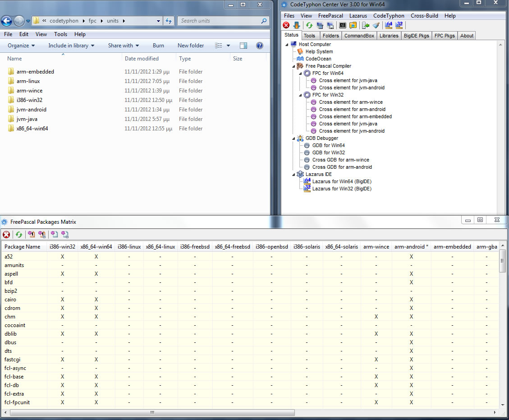Open the black terminal console icon
Screen dimensions: 509x420
[343, 25]
